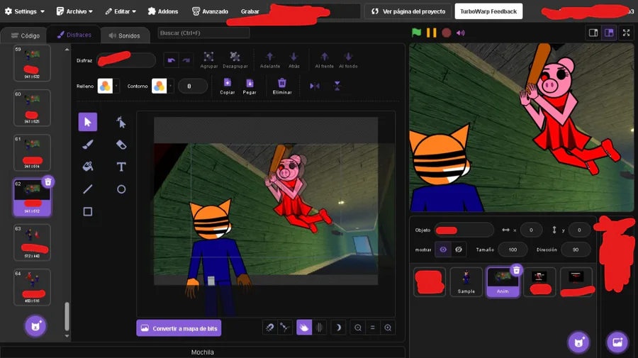The image size is (638, 358).
Task: Click the Buscar (Ctrl+F) search field
Action: click(204, 33)
